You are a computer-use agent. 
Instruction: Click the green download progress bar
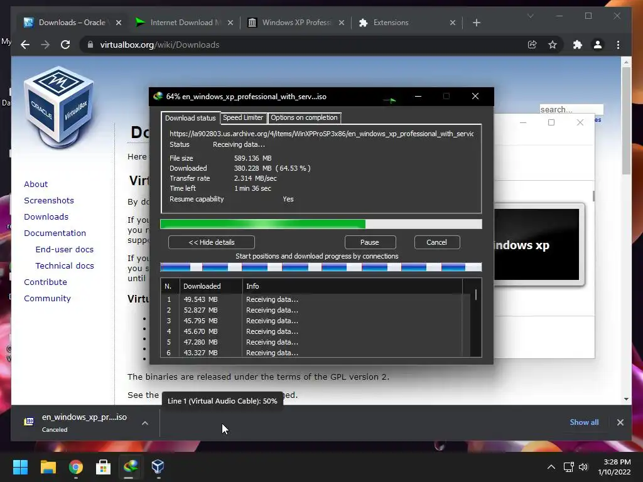pos(321,224)
